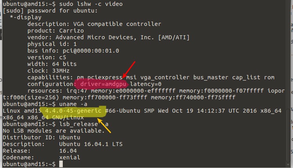Click the red arrow annotation

click(x=129, y=70)
